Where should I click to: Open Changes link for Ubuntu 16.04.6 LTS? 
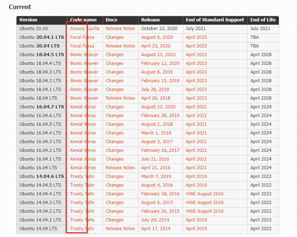point(114,116)
